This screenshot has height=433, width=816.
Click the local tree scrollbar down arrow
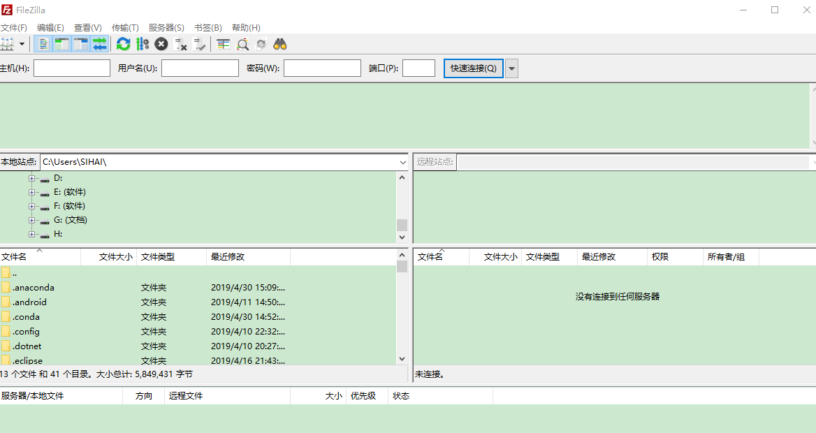[402, 237]
